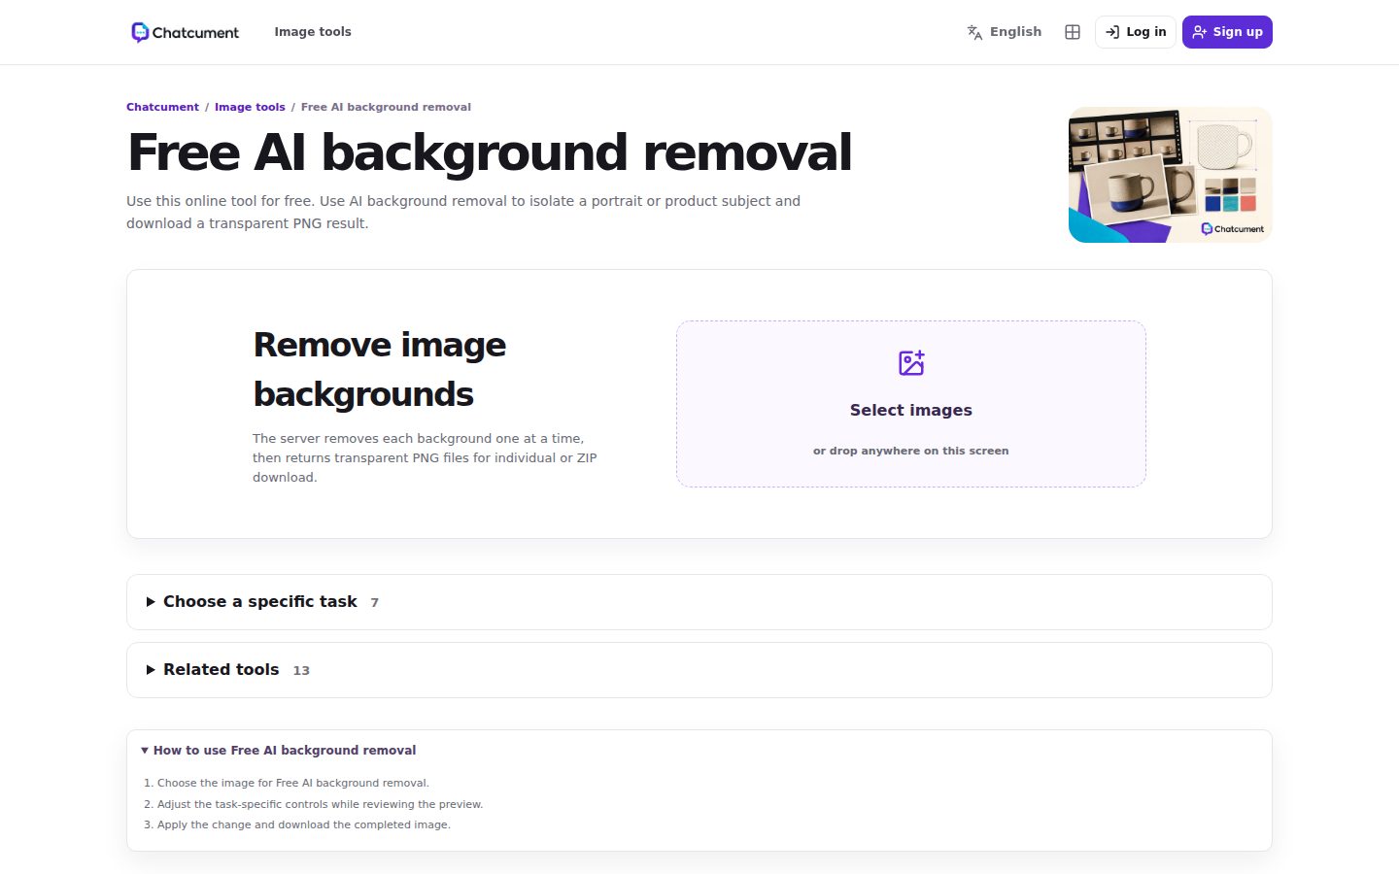Open the Image tools menu item
This screenshot has width=1399, height=874.
click(313, 32)
